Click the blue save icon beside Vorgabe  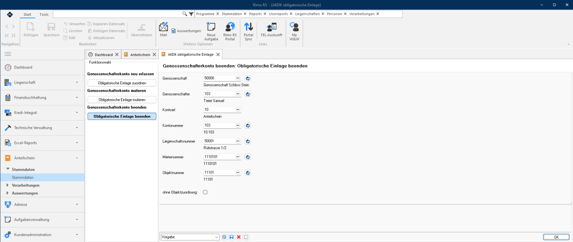tap(231, 237)
